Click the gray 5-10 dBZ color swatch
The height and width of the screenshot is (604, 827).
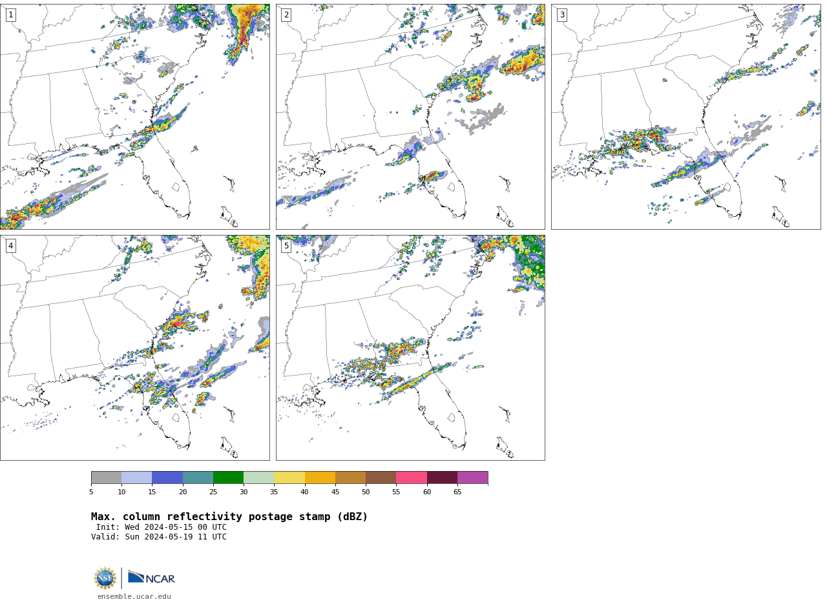(x=106, y=478)
